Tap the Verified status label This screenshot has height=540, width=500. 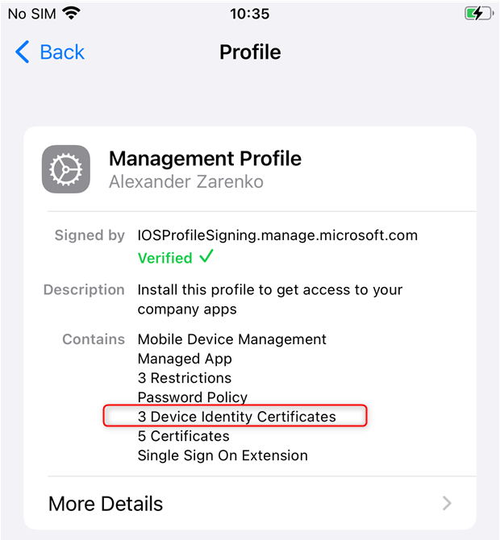tap(165, 258)
